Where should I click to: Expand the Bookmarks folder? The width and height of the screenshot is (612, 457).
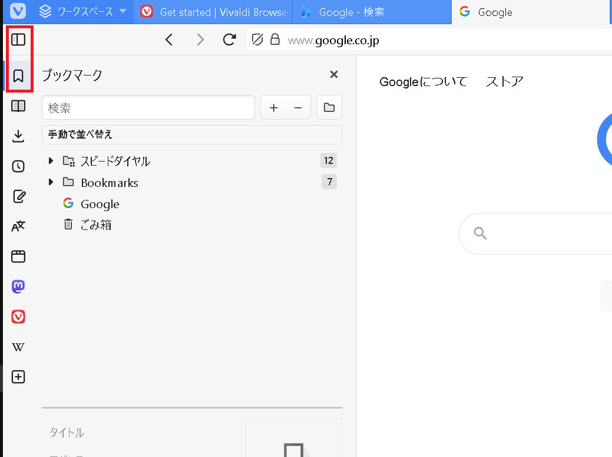tap(51, 182)
